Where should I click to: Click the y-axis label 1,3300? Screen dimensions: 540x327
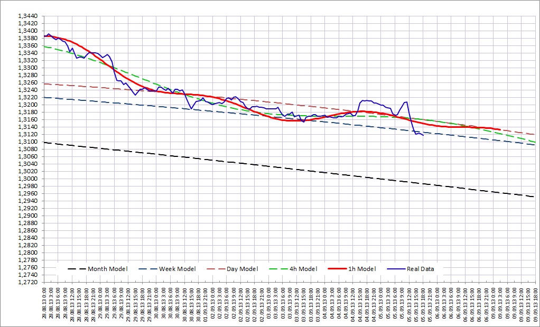pyautogui.click(x=27, y=68)
